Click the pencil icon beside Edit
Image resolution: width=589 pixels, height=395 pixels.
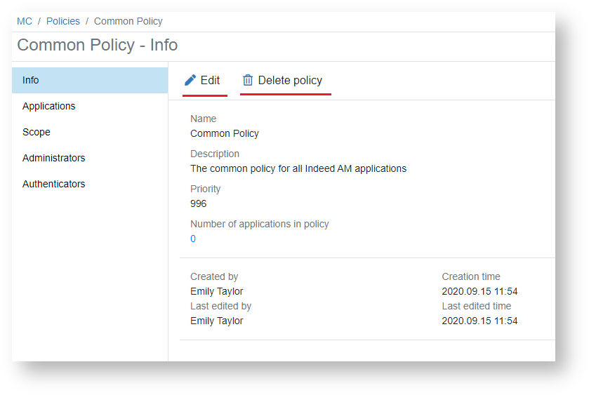point(190,81)
